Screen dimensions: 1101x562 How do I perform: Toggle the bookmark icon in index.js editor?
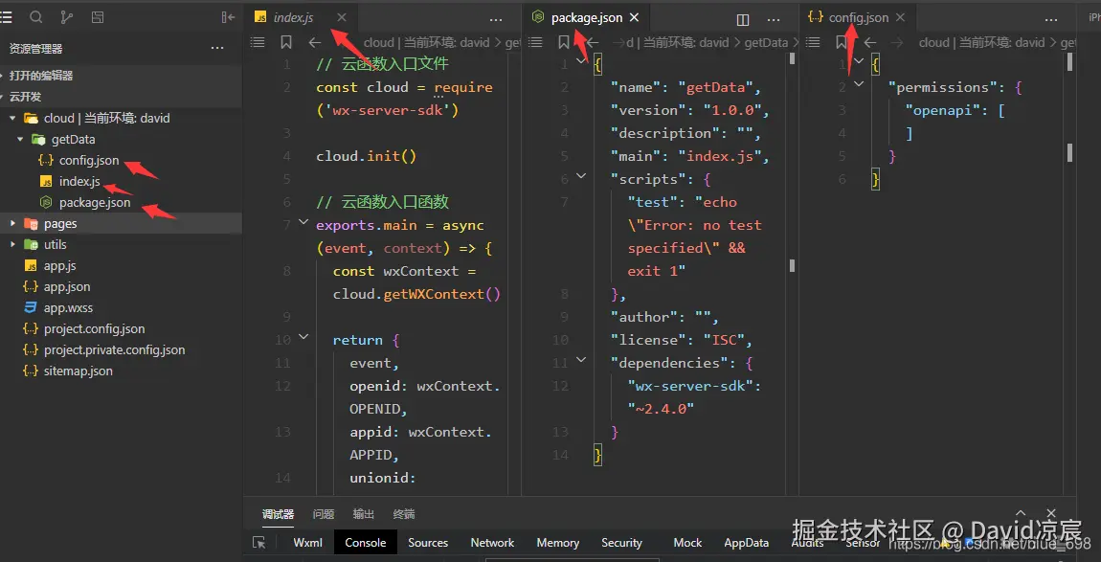click(x=286, y=43)
